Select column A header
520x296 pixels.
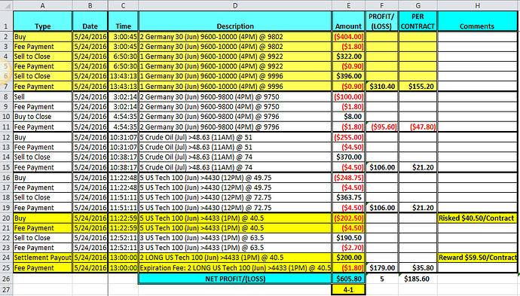pyautogui.click(x=42, y=5)
